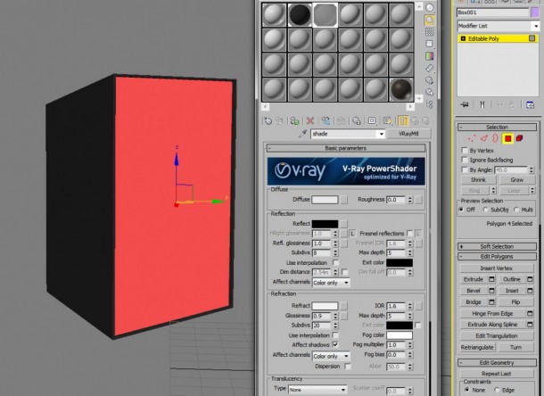Open Refraction Affect channels dropdown
The image size is (544, 396).
[x=332, y=356]
